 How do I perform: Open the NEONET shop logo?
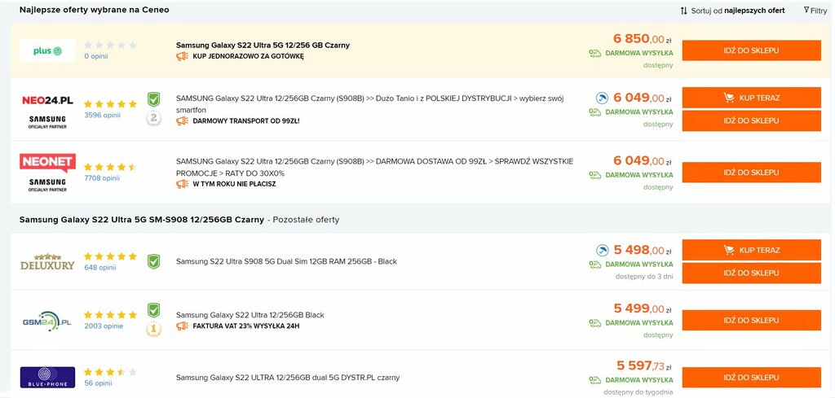pos(47,163)
